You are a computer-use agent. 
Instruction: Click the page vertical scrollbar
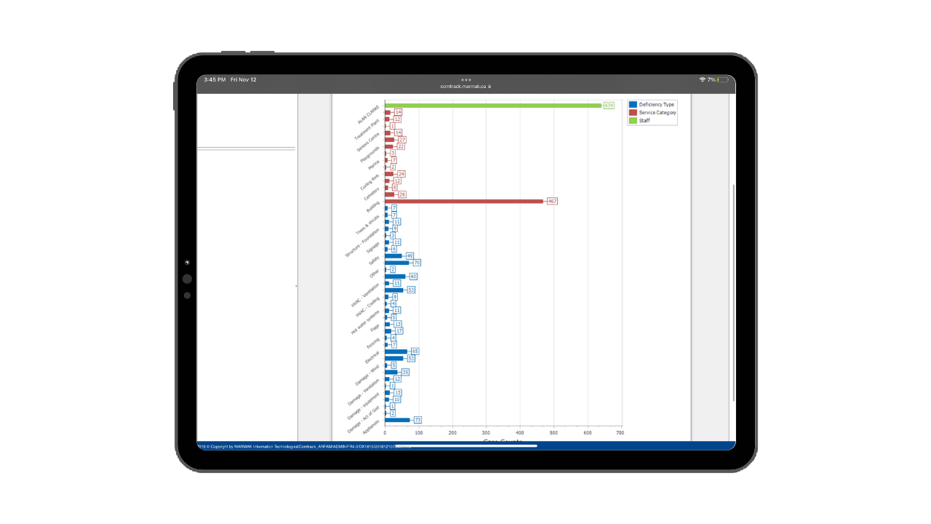click(x=733, y=291)
